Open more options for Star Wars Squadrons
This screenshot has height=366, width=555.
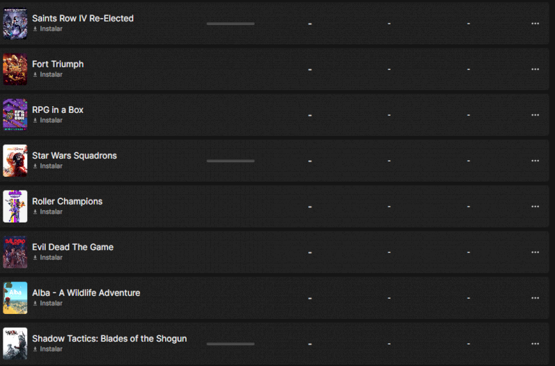(x=535, y=161)
